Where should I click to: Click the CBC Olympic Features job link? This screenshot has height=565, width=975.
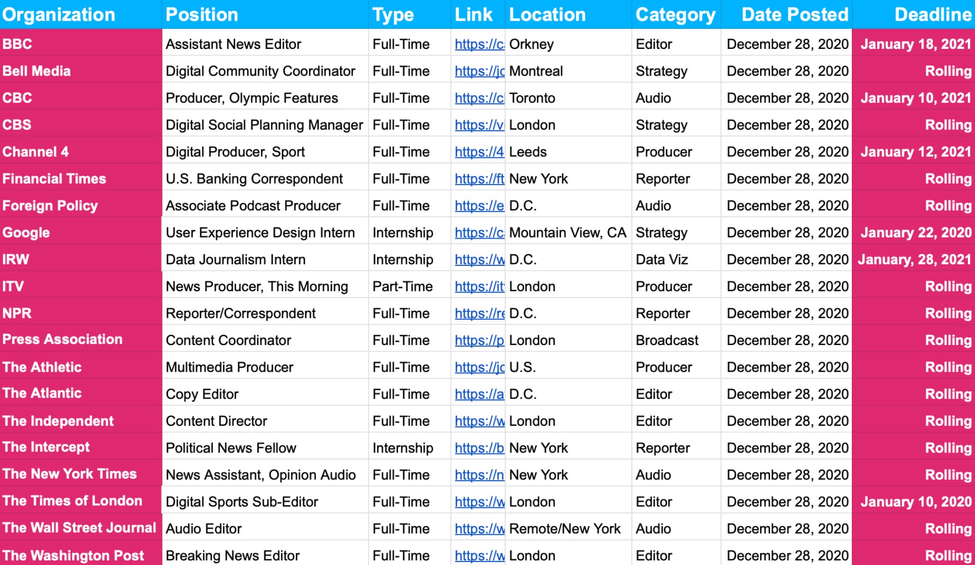[479, 98]
